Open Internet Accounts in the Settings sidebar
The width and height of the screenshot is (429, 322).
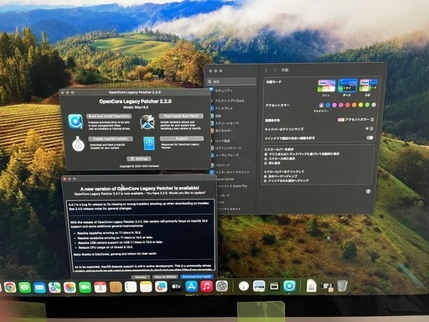[x=231, y=172]
